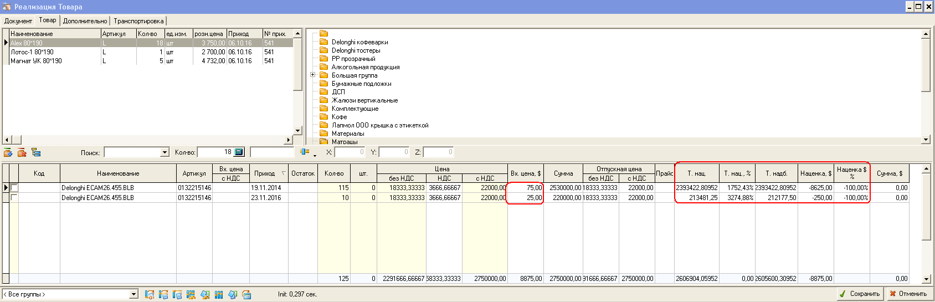Switch to the Документ tab
This screenshot has width=935, height=302.
pyautogui.click(x=18, y=21)
